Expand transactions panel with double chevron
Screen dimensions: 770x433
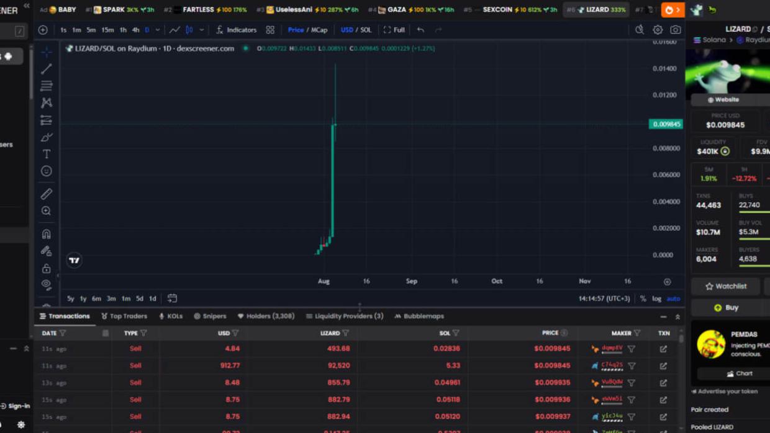[677, 317]
